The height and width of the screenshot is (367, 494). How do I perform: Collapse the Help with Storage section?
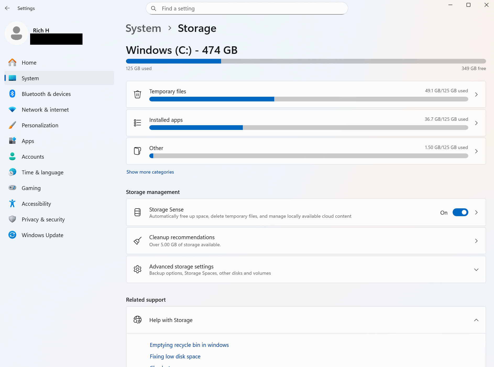[476, 320]
